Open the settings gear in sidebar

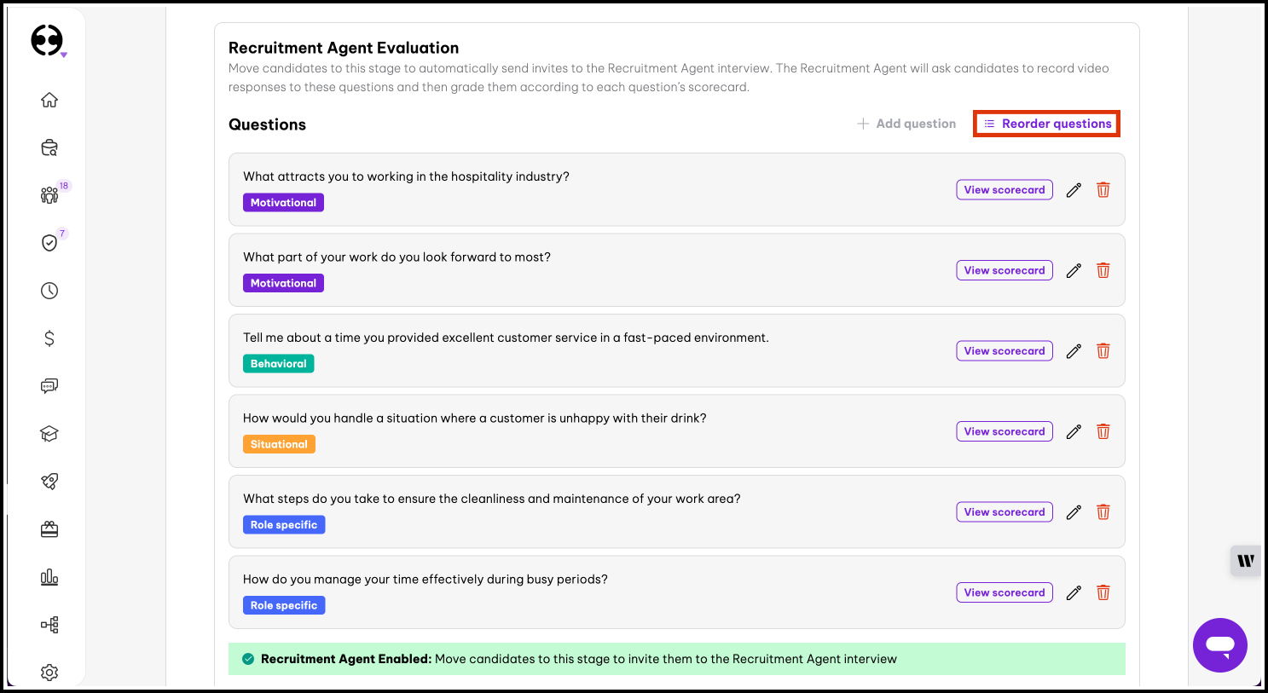click(x=49, y=673)
